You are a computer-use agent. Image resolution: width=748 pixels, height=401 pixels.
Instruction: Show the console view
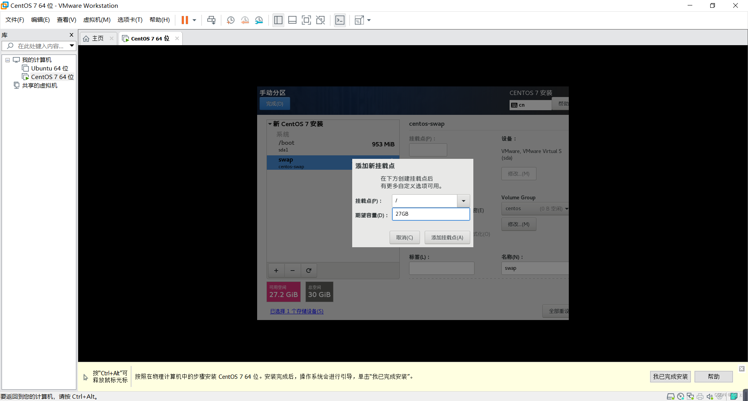[340, 20]
